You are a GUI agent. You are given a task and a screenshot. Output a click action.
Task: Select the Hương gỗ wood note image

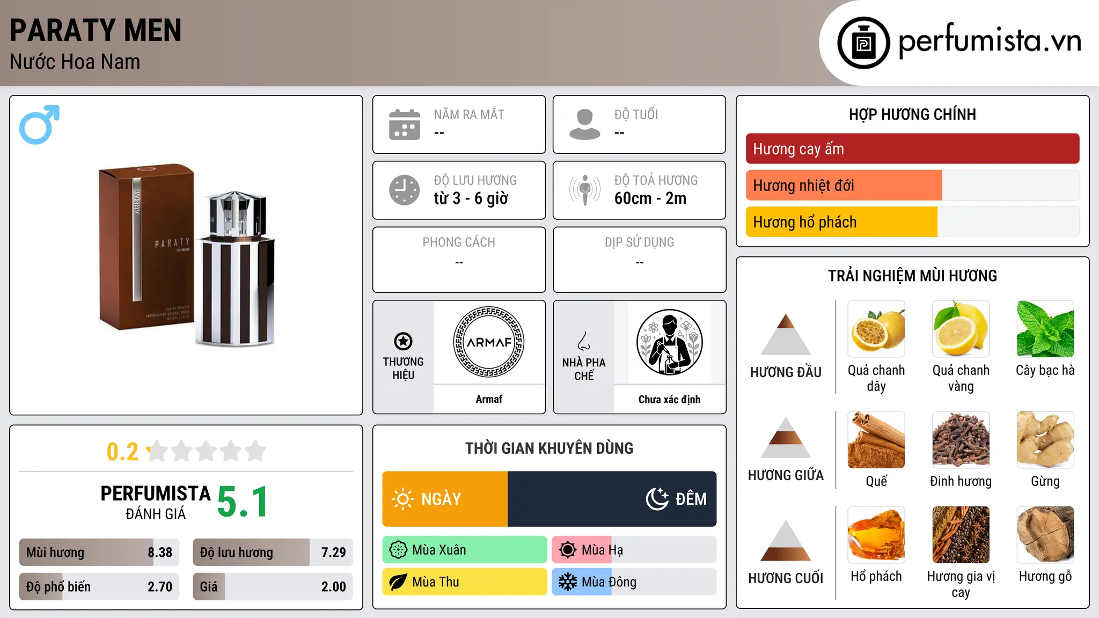(1045, 535)
